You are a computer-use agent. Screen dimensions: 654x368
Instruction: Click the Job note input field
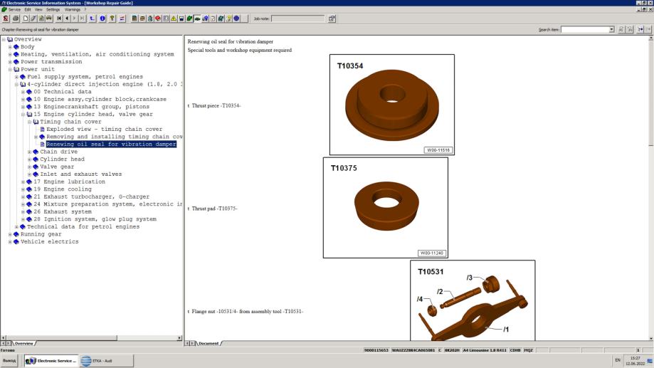[x=296, y=19]
